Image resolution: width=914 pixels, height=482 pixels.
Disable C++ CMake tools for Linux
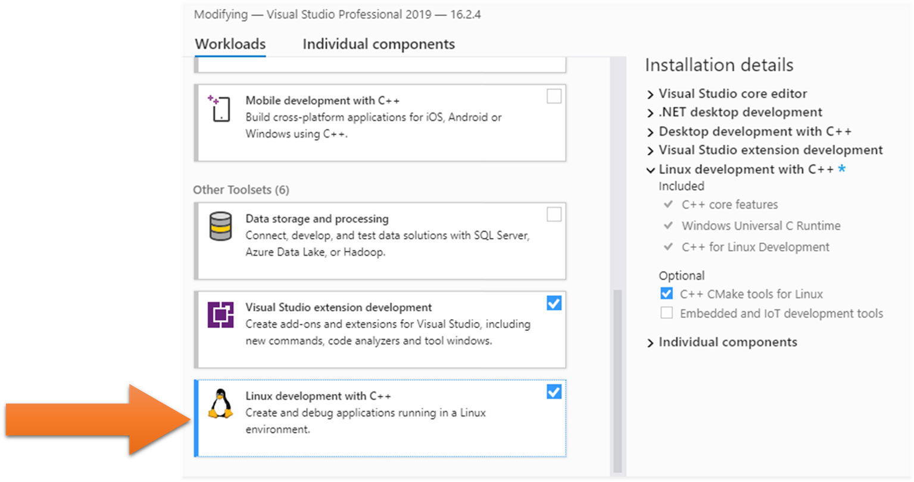tap(666, 293)
